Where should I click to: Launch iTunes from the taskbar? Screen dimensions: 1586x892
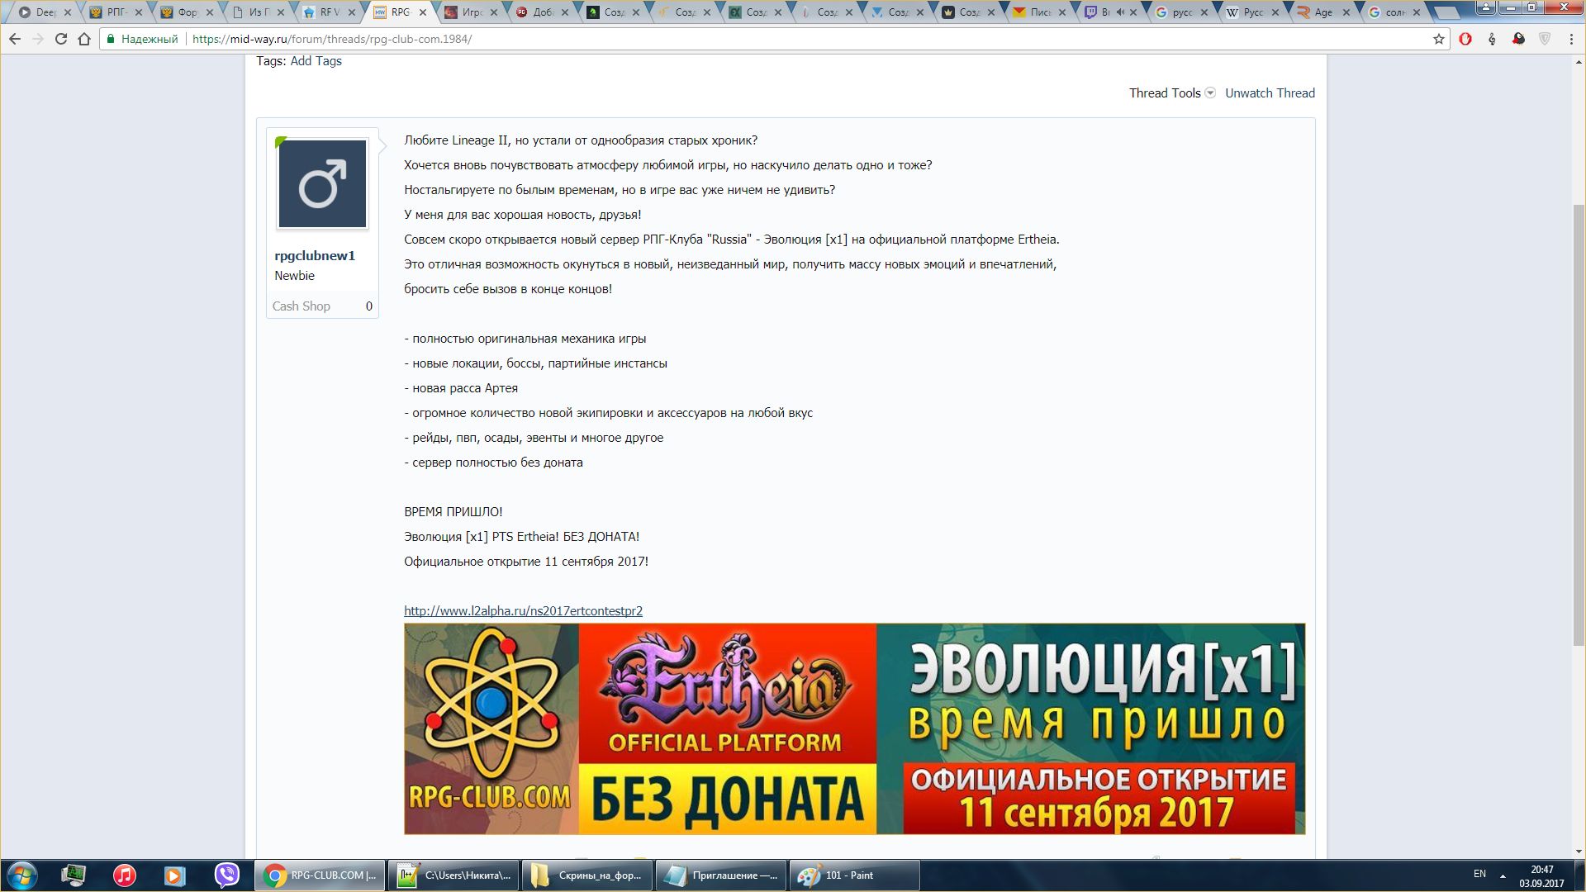point(125,875)
